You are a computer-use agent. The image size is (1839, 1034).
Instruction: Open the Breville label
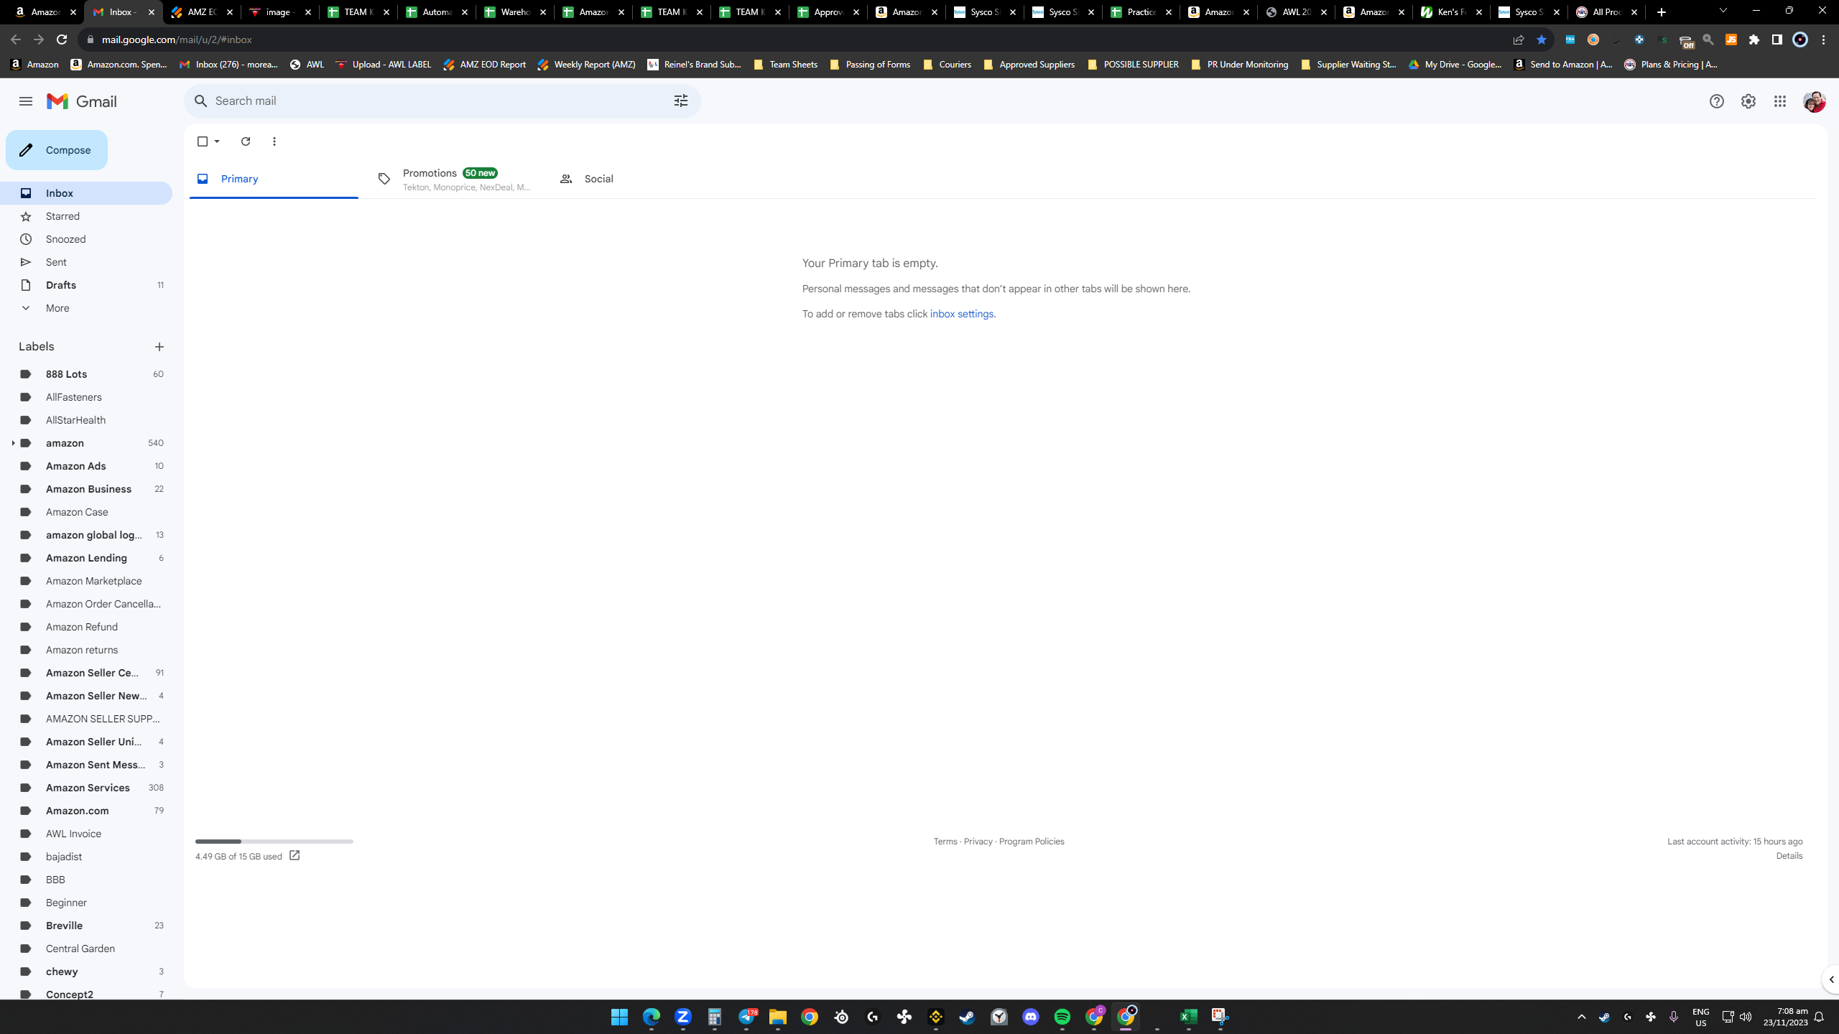(x=86, y=926)
